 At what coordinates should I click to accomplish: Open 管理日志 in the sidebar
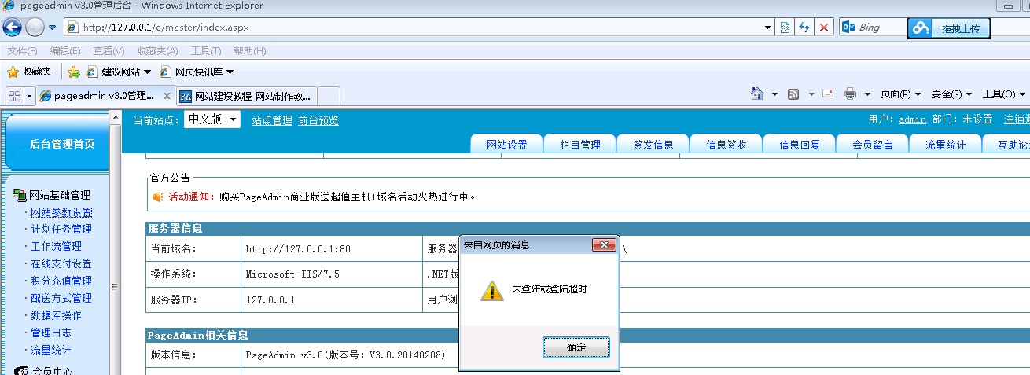click(x=50, y=333)
